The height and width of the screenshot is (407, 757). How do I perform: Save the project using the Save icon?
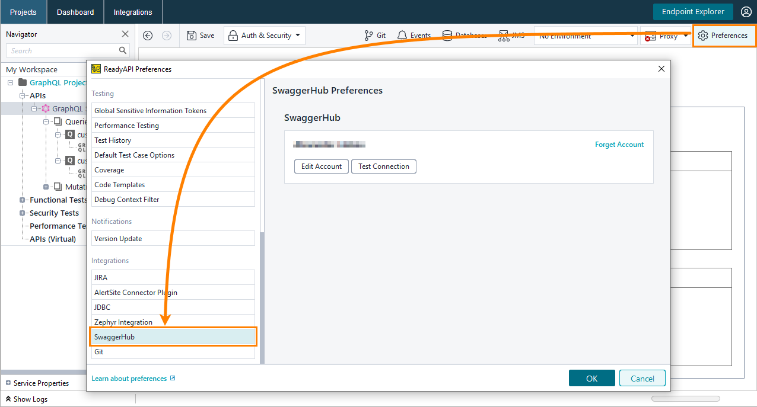point(201,35)
